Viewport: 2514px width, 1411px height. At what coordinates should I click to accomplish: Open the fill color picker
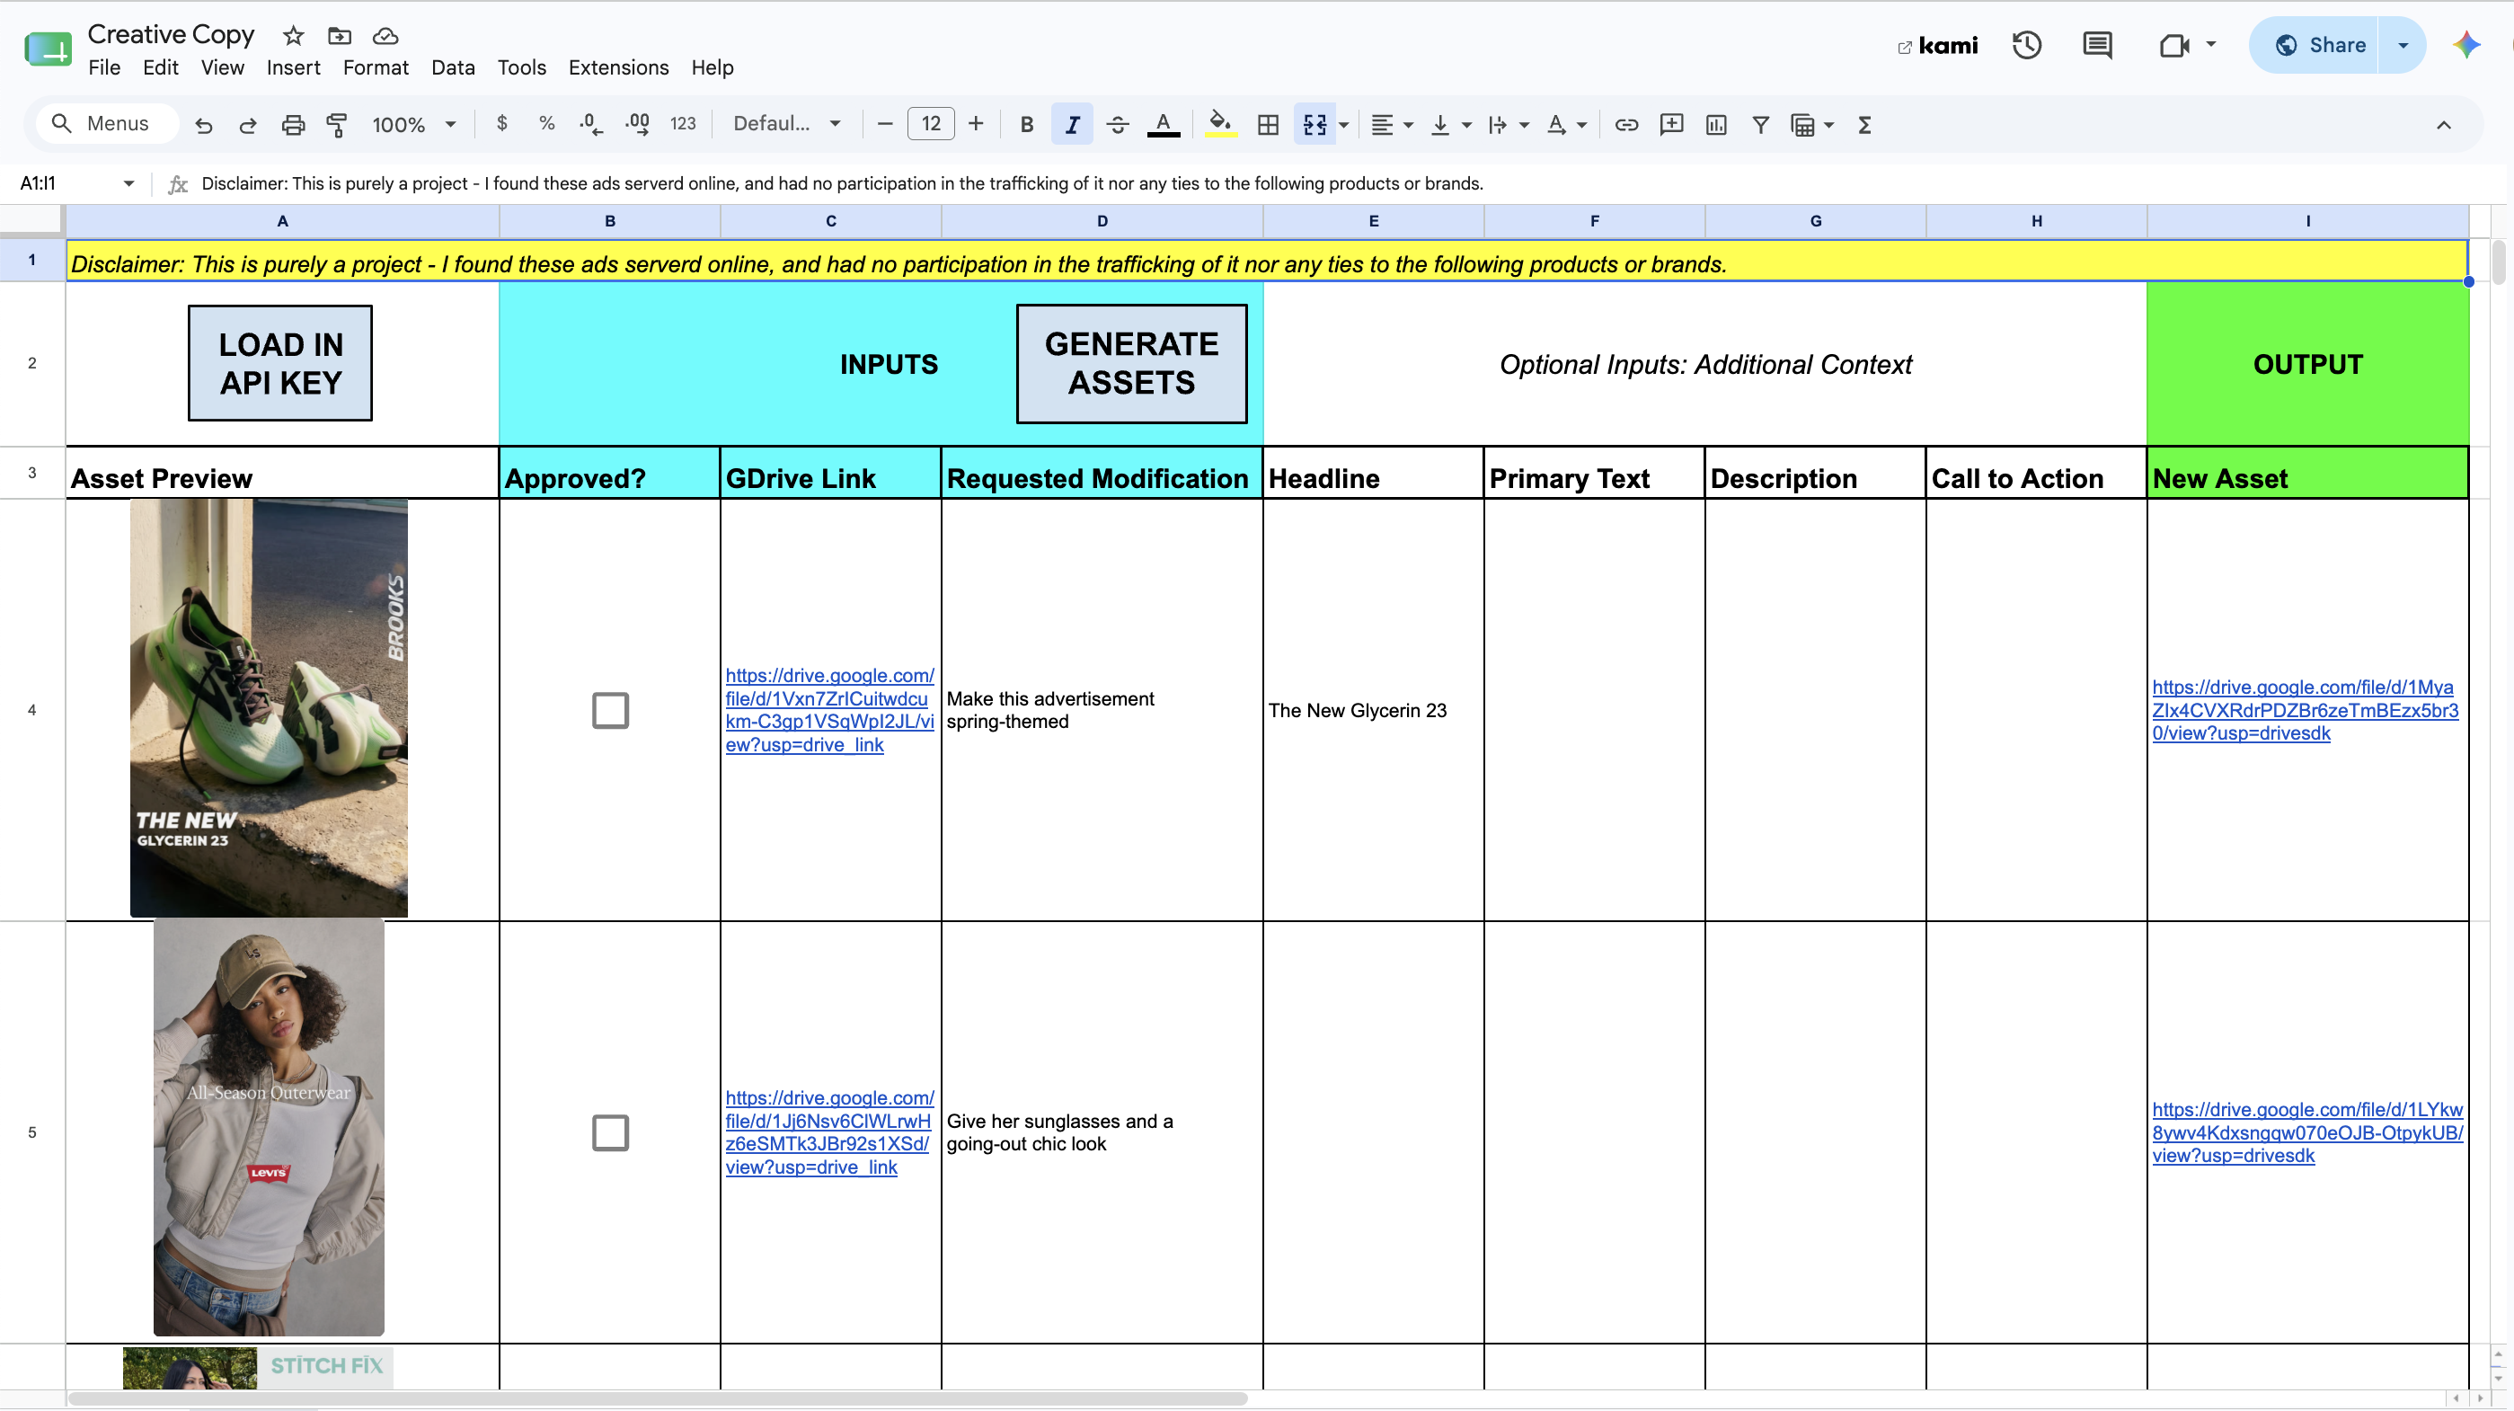1220,125
